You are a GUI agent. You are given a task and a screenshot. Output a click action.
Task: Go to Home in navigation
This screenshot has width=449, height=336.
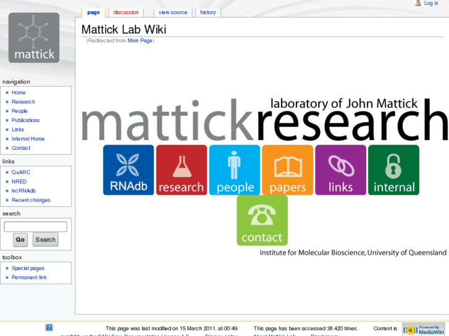point(19,92)
